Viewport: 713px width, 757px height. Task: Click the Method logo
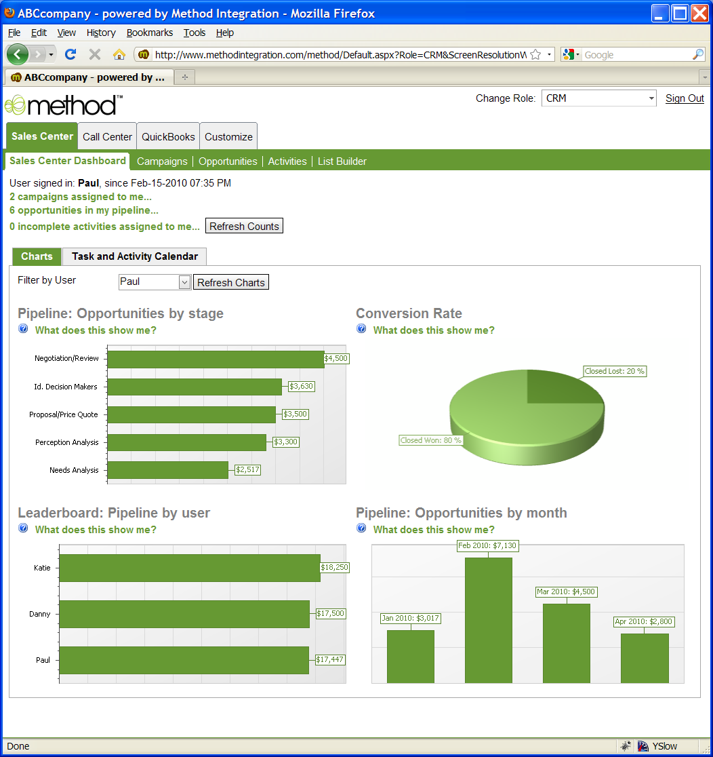click(x=63, y=105)
